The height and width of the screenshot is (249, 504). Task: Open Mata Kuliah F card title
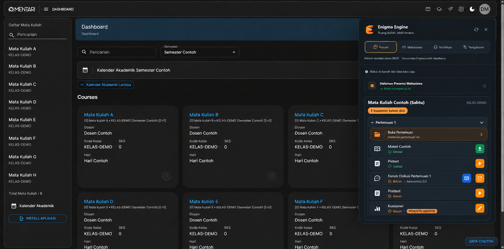pyautogui.click(x=309, y=202)
